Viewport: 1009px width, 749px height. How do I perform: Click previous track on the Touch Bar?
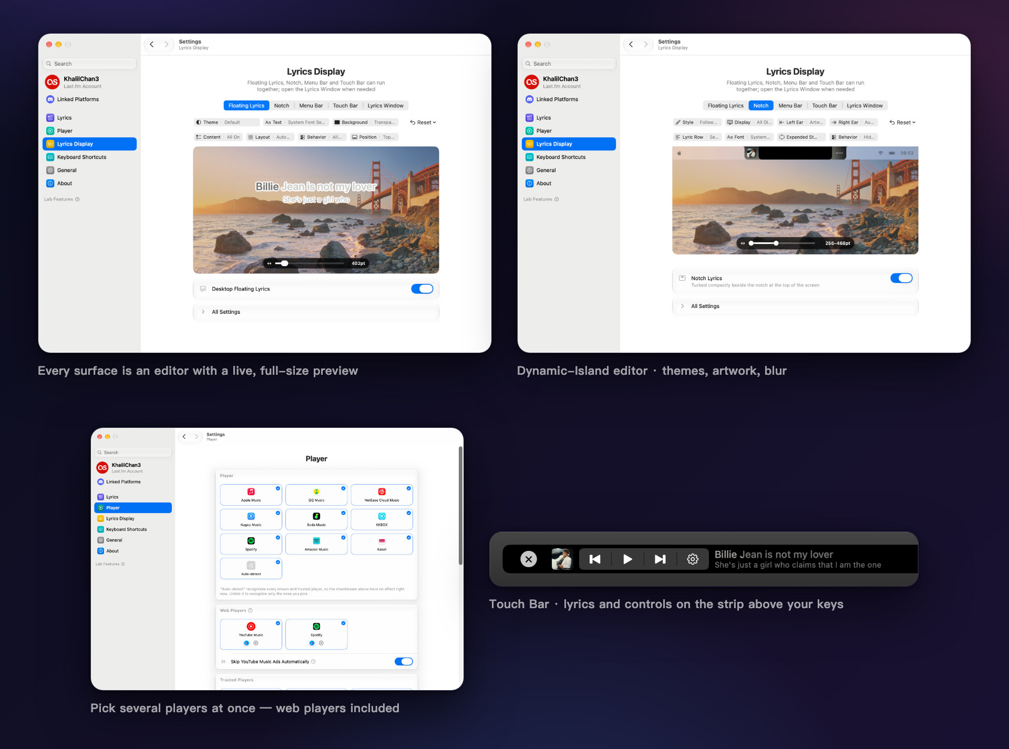595,559
